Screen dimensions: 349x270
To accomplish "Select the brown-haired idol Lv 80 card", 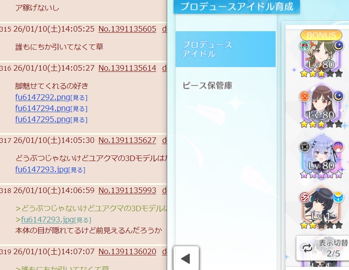I will point(321,106).
